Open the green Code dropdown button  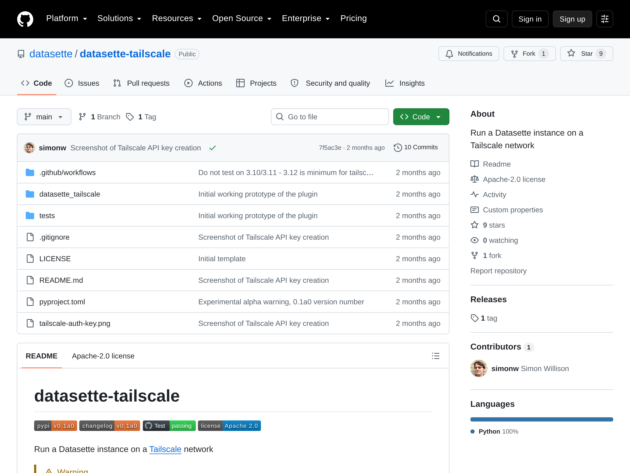(421, 117)
